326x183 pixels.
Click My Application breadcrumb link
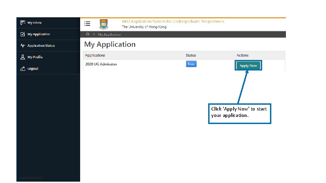click(110, 35)
